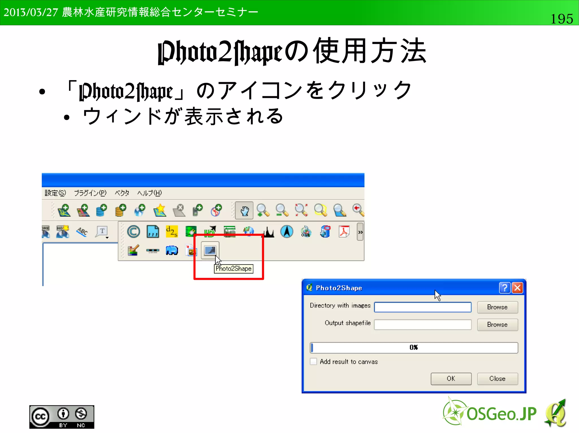Screen dimensions: 579x433
Task: Click the Remove Layer icon
Action: tap(179, 210)
